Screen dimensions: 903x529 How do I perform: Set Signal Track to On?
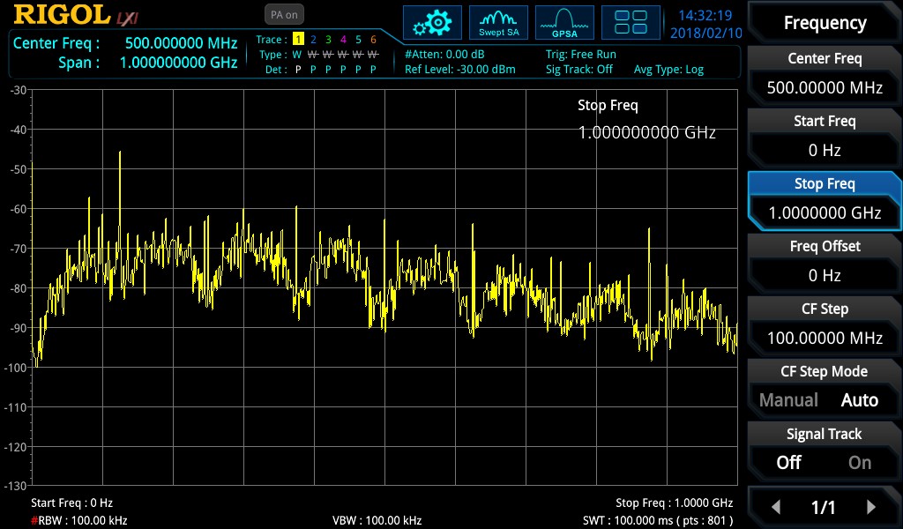[x=860, y=462]
